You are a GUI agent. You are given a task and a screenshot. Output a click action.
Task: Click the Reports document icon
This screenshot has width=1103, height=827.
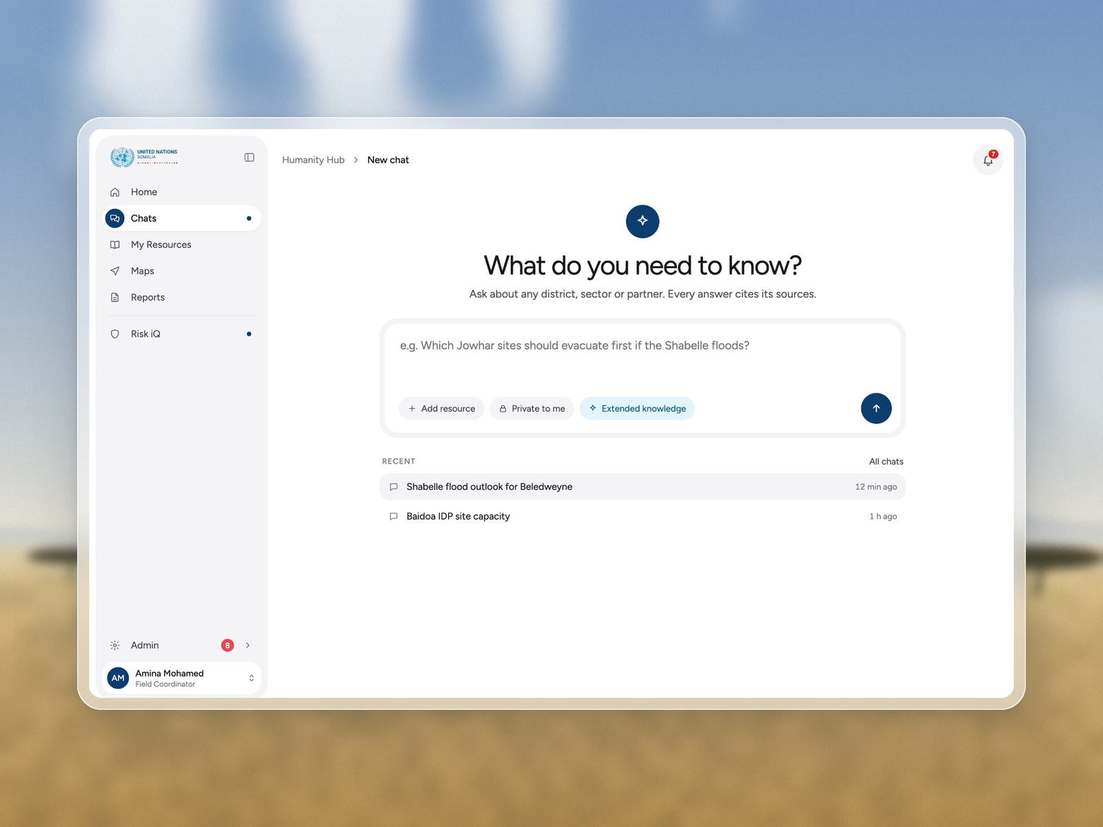pos(115,298)
